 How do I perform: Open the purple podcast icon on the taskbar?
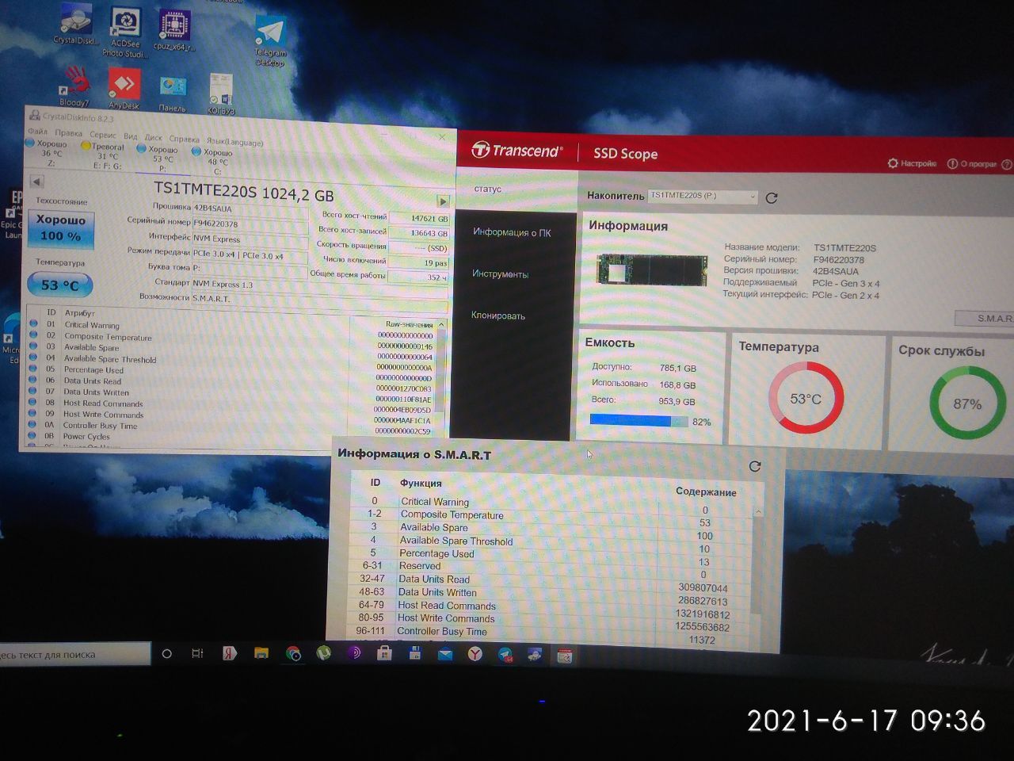click(x=354, y=653)
